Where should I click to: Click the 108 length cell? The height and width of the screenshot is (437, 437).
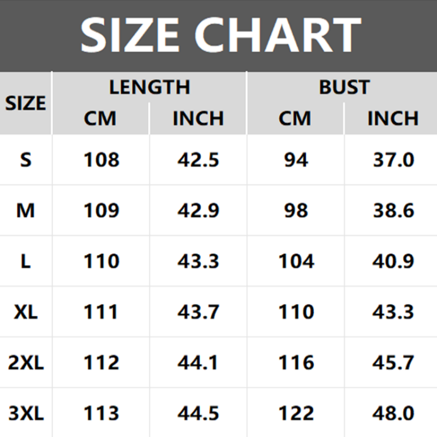(101, 160)
